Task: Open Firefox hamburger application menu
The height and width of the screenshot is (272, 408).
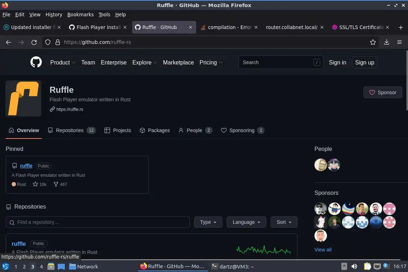Action: (399, 42)
